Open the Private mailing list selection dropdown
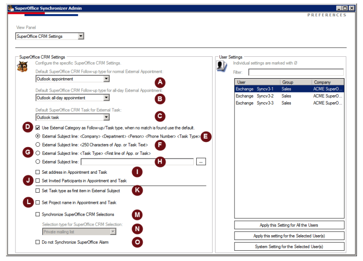The height and width of the screenshot is (261, 363). 79,232
